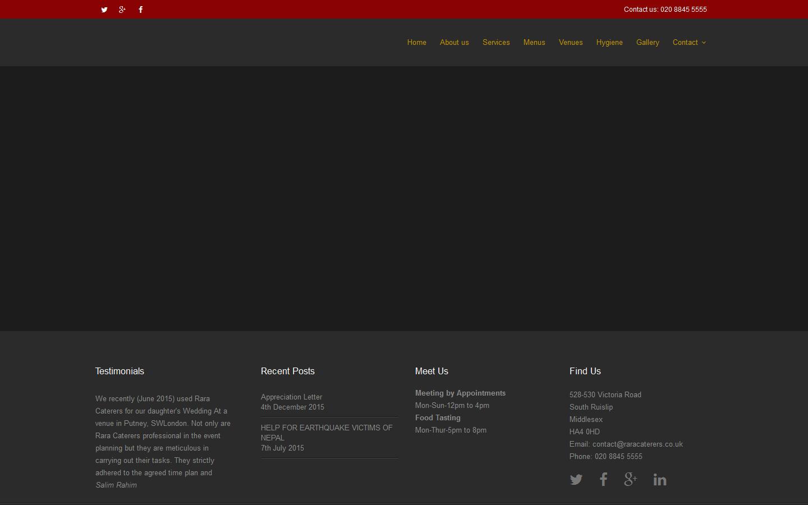Open the Appreciation Letter post
This screenshot has height=505, width=808.
291,397
